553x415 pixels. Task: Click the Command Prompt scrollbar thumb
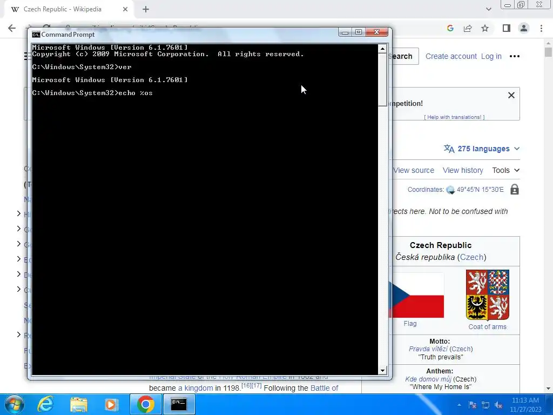click(x=382, y=79)
